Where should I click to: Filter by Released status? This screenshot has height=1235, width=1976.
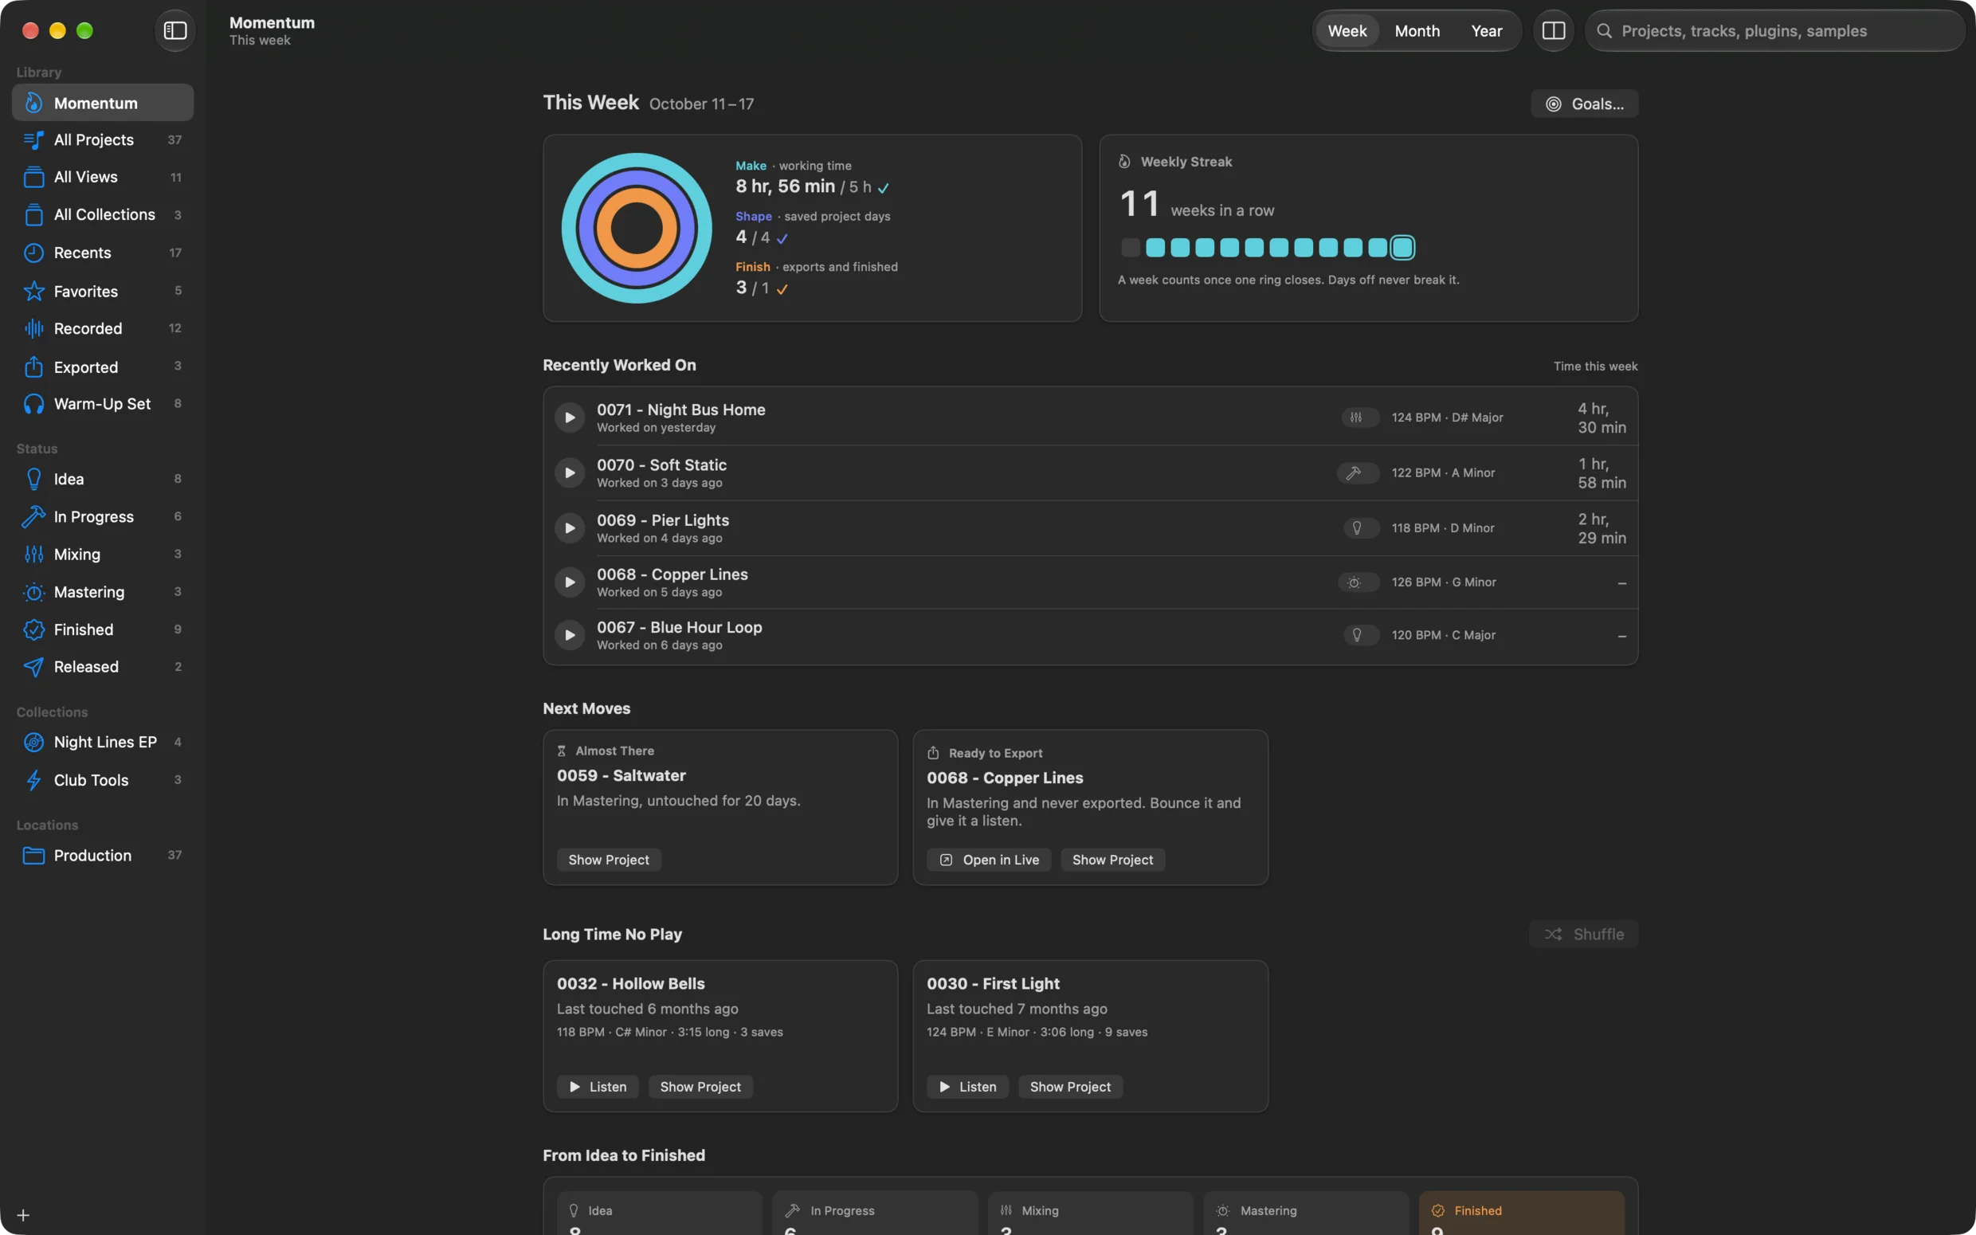point(103,668)
